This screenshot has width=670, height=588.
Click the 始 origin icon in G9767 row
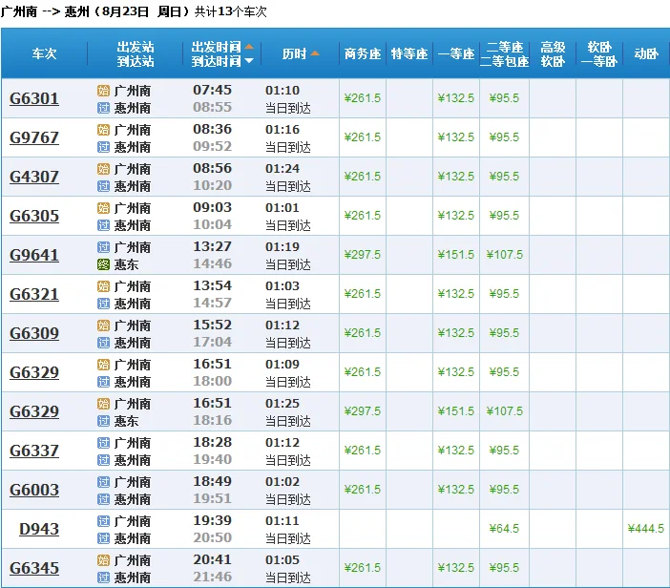(103, 130)
